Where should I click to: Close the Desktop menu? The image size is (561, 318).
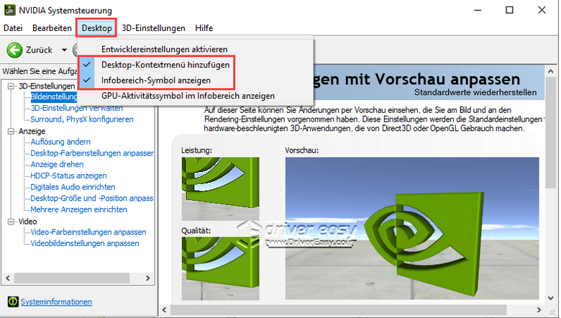pos(96,28)
